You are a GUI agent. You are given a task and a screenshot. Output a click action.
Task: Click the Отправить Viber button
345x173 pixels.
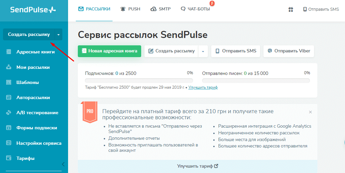[289, 51]
